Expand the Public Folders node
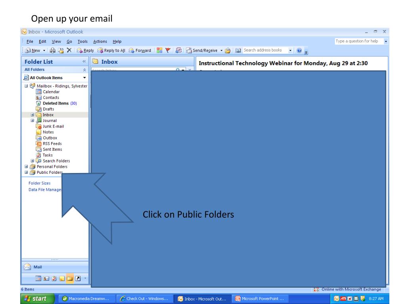This screenshot has width=406, height=304. pyautogui.click(x=26, y=172)
